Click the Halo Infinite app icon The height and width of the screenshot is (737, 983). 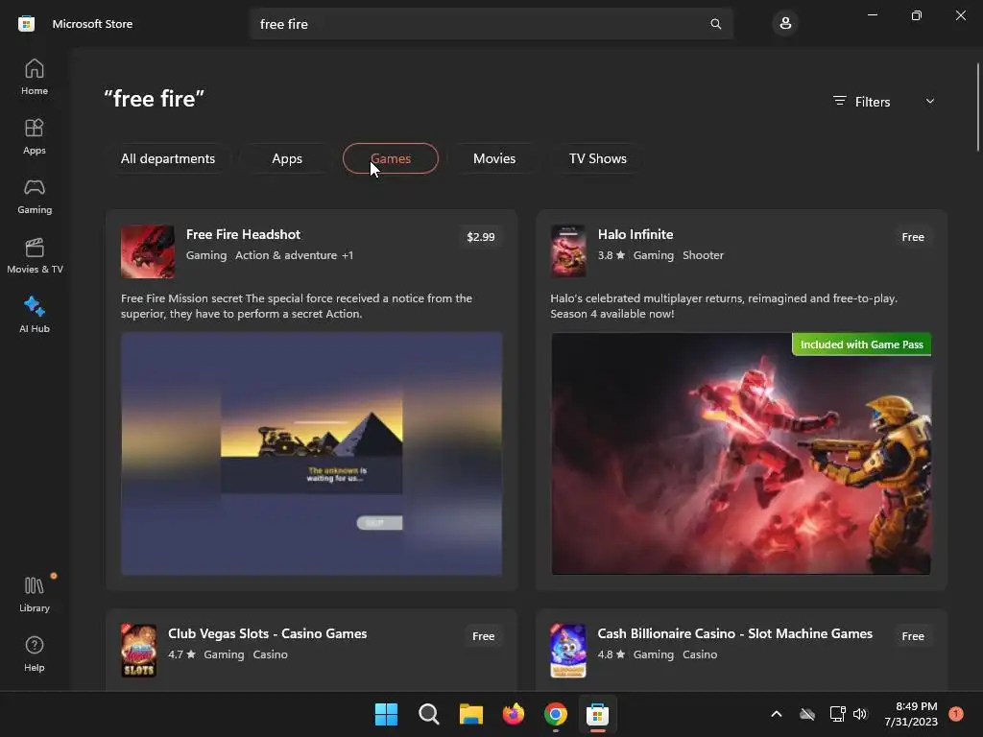point(568,251)
